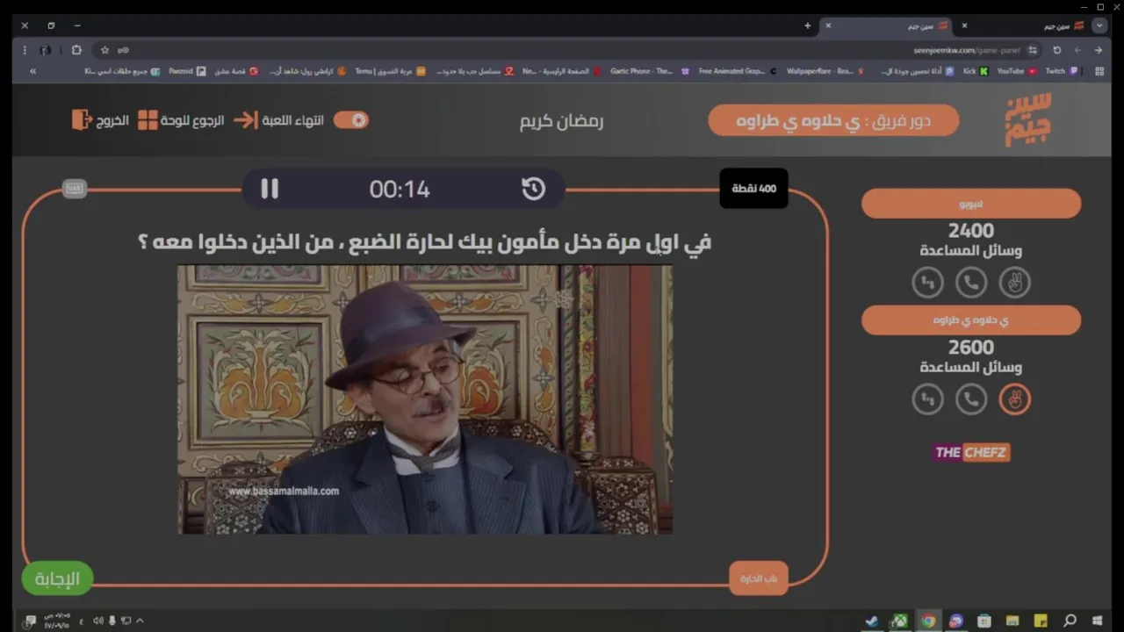The height and width of the screenshot is (632, 1124).
Task: Open Chrome extensions puzzle icon
Action: (x=76, y=50)
